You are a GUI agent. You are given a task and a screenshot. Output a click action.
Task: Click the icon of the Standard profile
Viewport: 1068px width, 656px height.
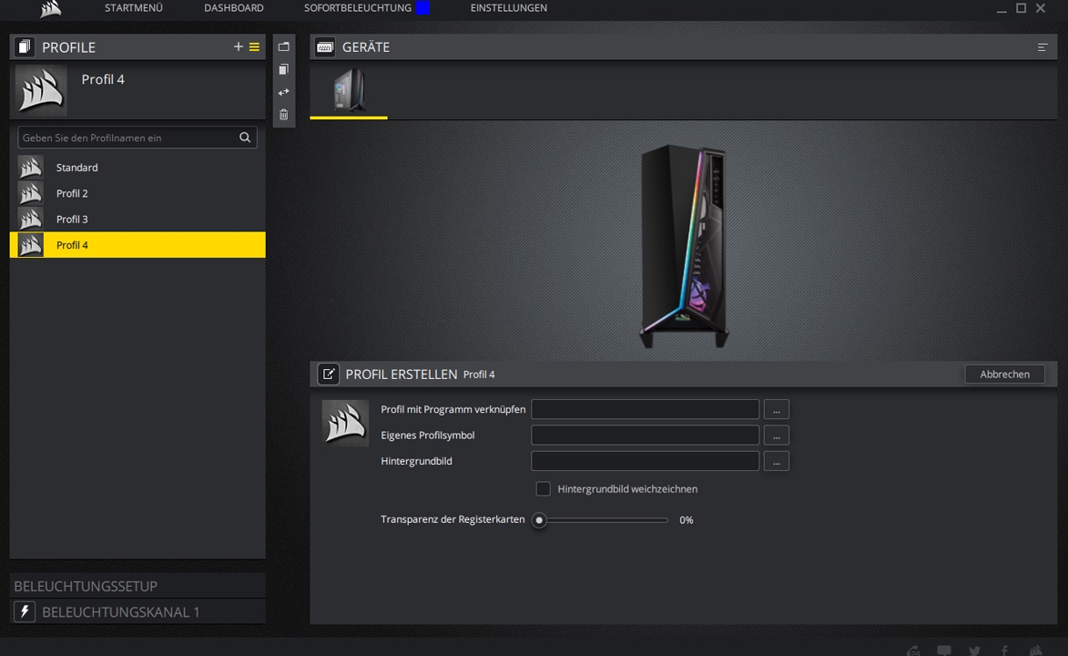coord(31,167)
